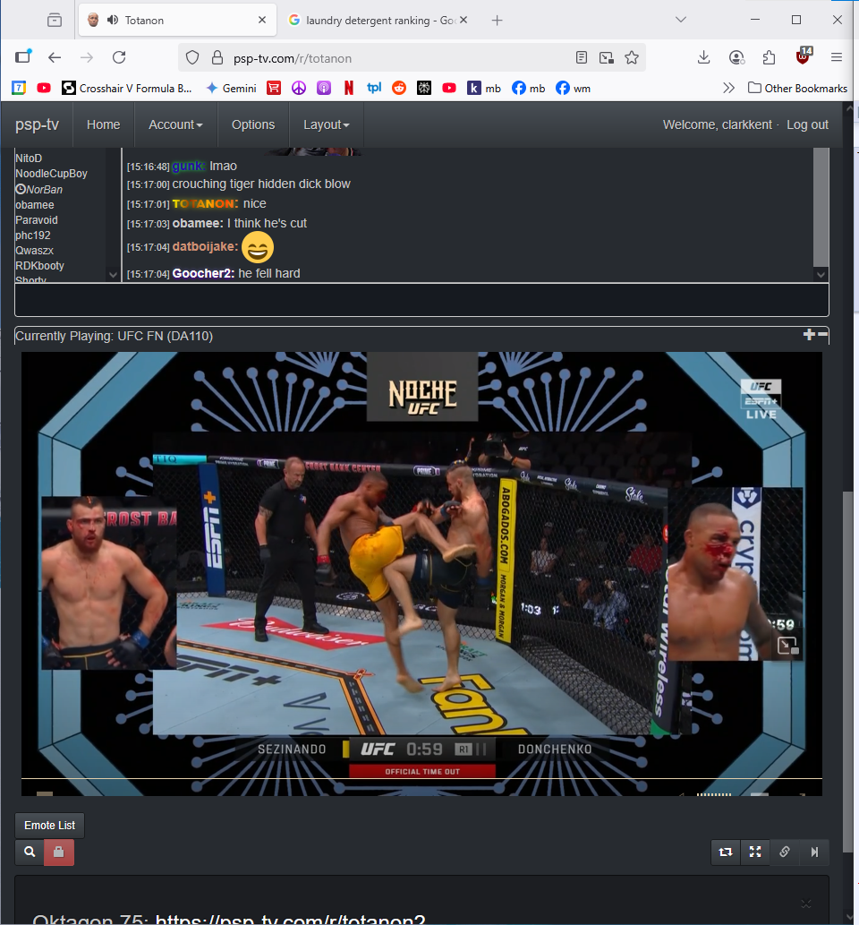The image size is (859, 925).
Task: Click the Log out link
Action: coord(807,124)
